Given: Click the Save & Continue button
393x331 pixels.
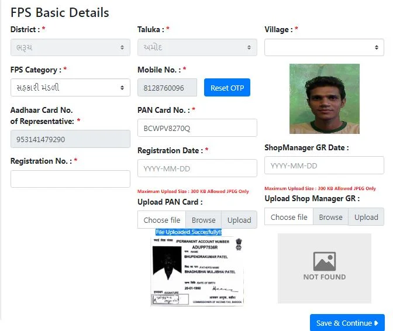Looking at the screenshot, I should click(347, 323).
